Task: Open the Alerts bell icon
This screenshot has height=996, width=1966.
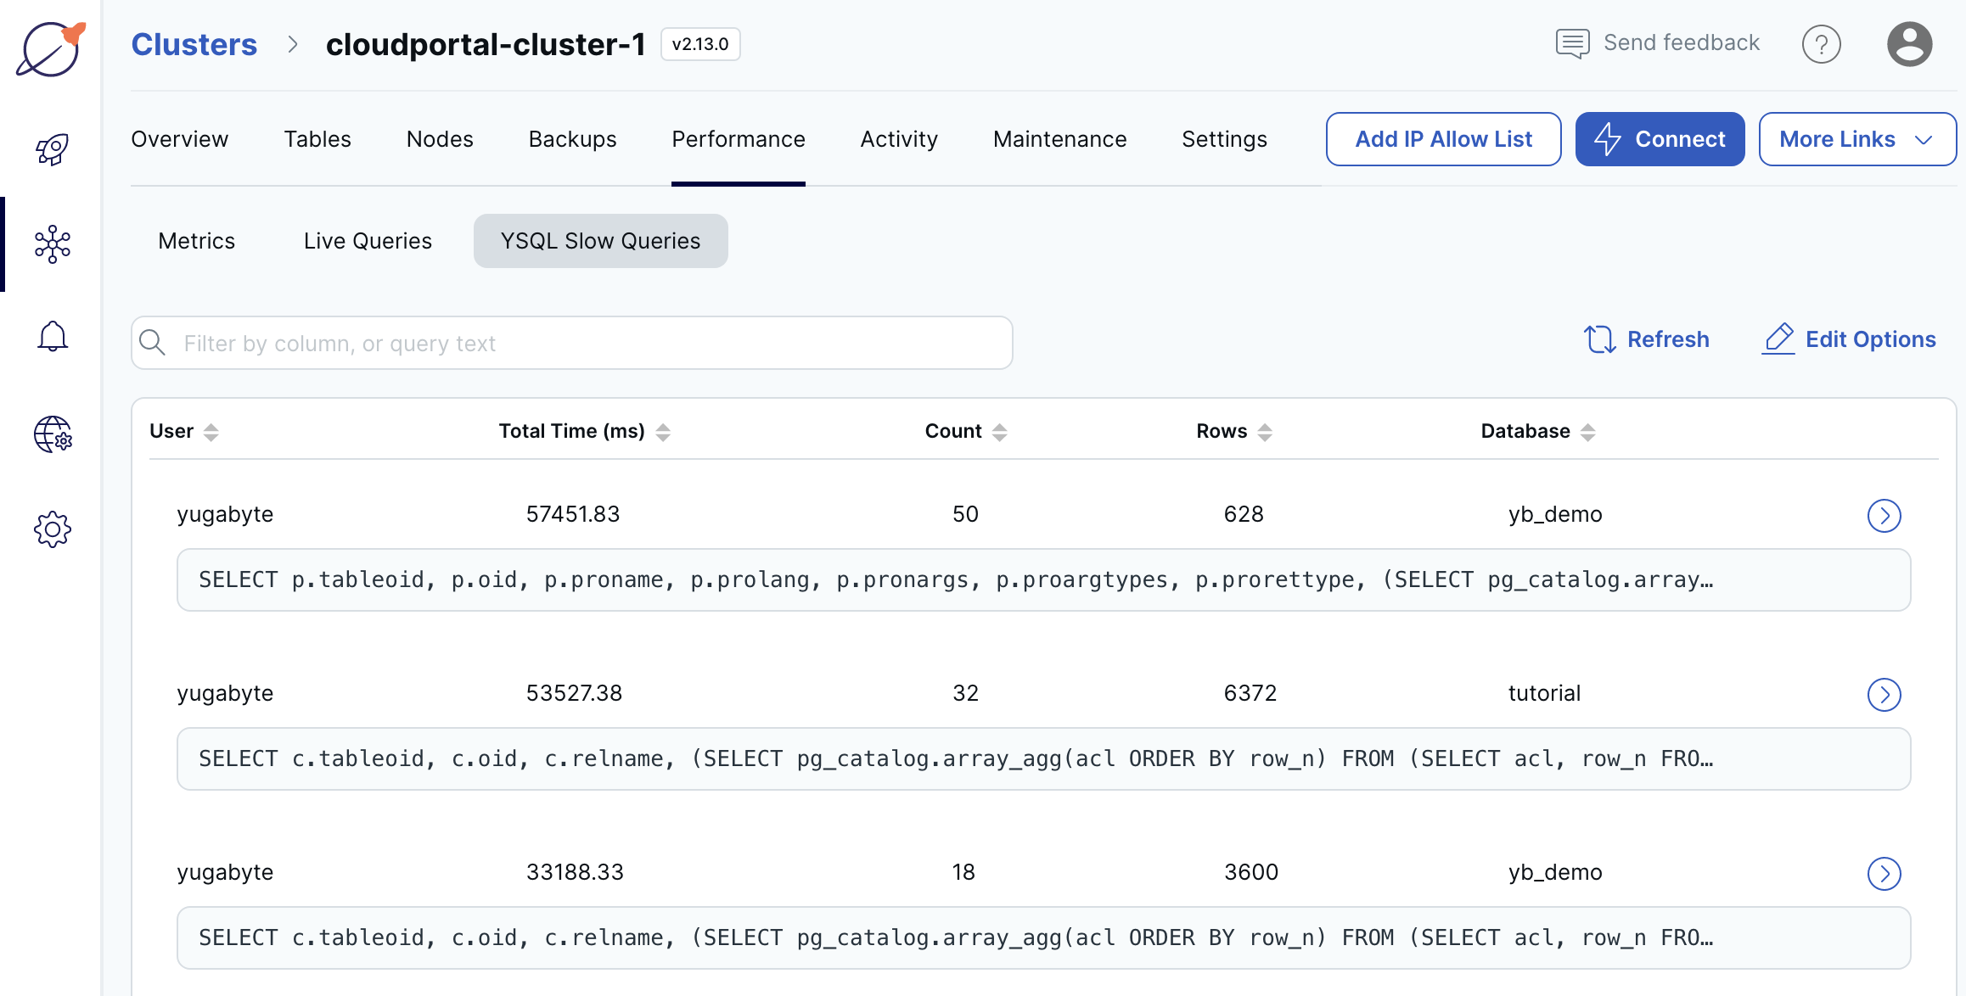Action: click(52, 336)
